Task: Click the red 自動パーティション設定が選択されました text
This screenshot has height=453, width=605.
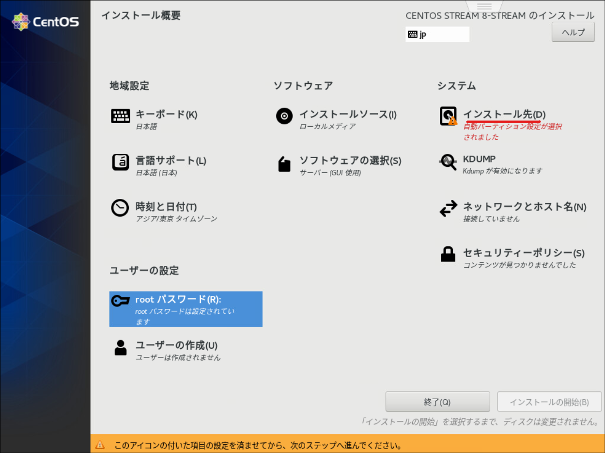Action: coord(512,131)
